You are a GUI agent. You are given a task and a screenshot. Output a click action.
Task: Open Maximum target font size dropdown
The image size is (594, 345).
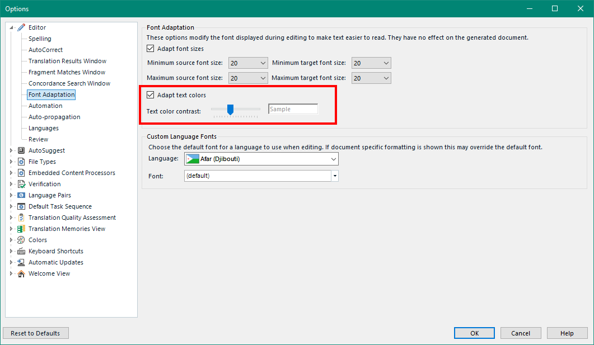[371, 78]
